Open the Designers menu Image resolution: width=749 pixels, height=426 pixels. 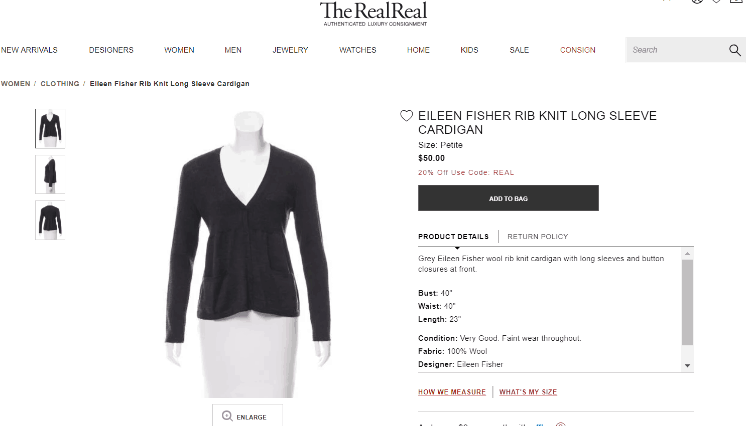pyautogui.click(x=111, y=50)
